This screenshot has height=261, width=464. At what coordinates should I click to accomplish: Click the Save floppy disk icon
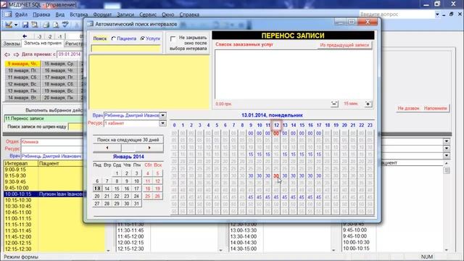tap(25, 25)
